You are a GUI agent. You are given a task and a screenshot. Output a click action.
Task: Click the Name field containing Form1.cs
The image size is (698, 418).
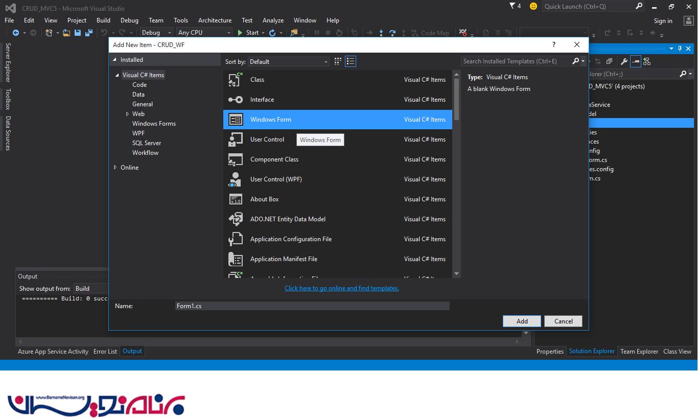312,306
